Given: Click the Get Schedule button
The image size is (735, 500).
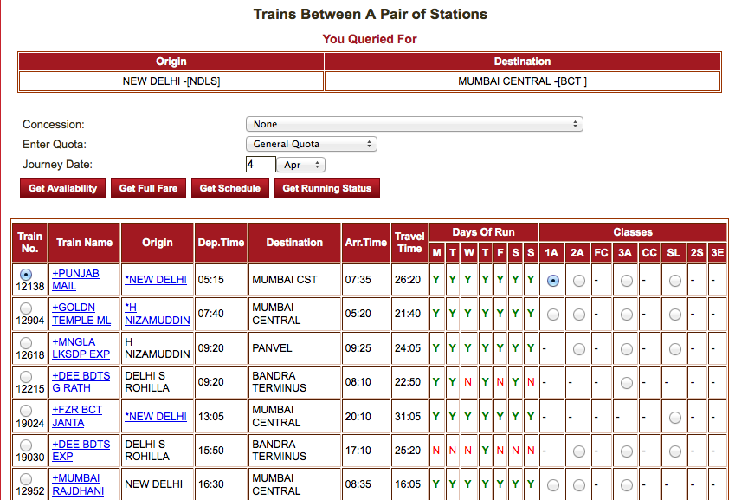Looking at the screenshot, I should 229,187.
